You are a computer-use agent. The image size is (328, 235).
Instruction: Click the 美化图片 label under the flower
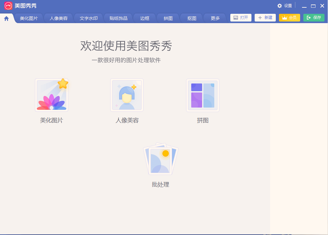pyautogui.click(x=52, y=120)
